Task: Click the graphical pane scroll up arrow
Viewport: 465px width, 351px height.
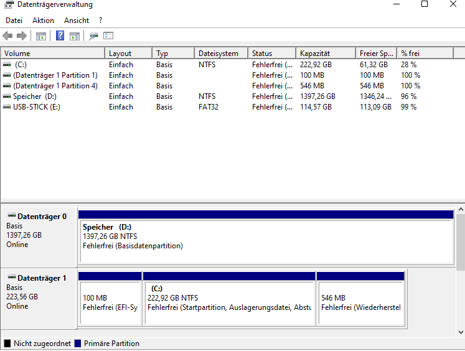Action: tap(461, 209)
